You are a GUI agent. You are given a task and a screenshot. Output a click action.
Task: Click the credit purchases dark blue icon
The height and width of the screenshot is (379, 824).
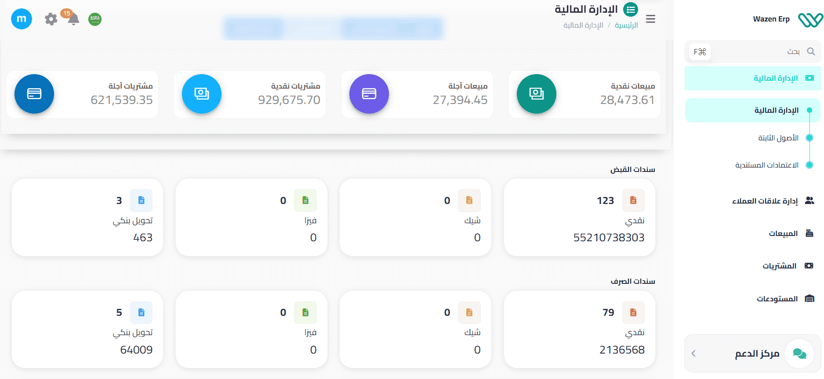[x=34, y=94]
